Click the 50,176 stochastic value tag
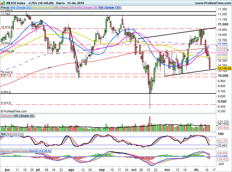 [x=222, y=141]
